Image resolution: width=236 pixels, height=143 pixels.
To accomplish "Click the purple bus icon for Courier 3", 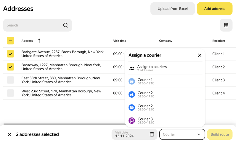I will [x=132, y=120].
